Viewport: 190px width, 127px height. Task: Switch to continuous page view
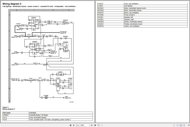[x=177, y=125]
